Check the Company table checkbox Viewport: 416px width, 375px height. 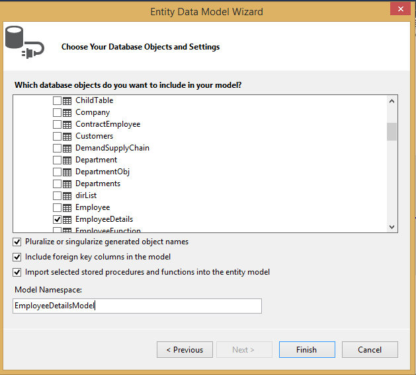click(57, 112)
